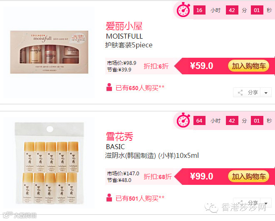Viewport: 275px width, 221px height.
Task: Click the ¥59.0 price tag
Action: coord(202,66)
